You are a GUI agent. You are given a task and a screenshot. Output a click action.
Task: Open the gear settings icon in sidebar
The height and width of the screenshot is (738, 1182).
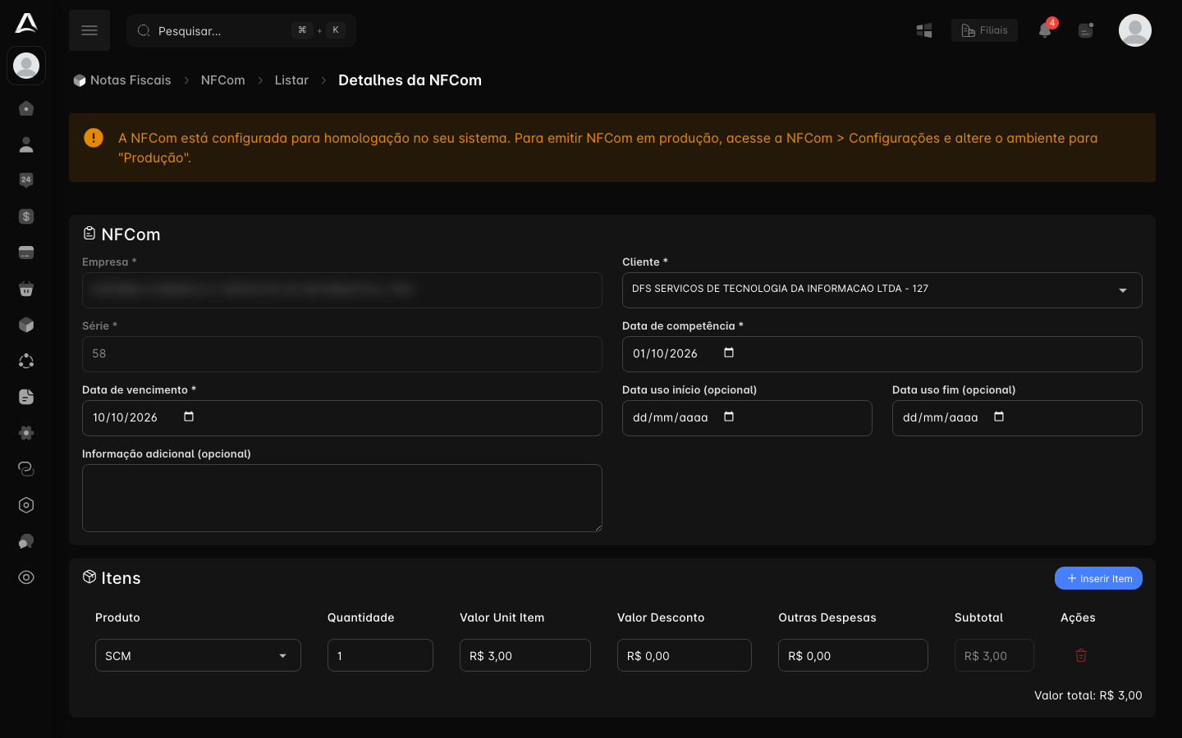(x=26, y=433)
